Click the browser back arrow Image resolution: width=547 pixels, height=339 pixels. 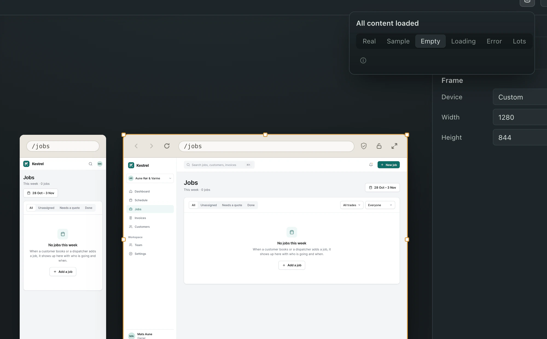tap(136, 146)
